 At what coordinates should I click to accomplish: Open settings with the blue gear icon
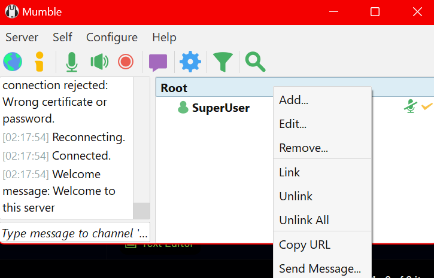click(x=190, y=62)
